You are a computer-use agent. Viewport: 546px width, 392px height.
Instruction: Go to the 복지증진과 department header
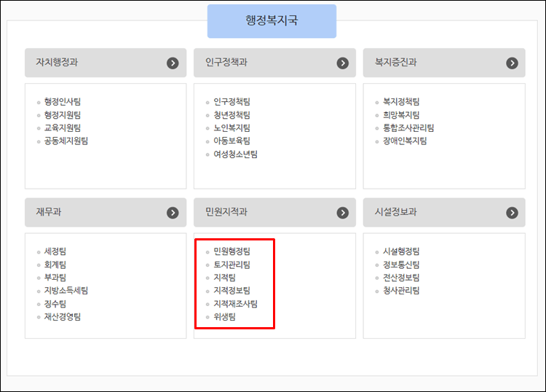pos(444,63)
